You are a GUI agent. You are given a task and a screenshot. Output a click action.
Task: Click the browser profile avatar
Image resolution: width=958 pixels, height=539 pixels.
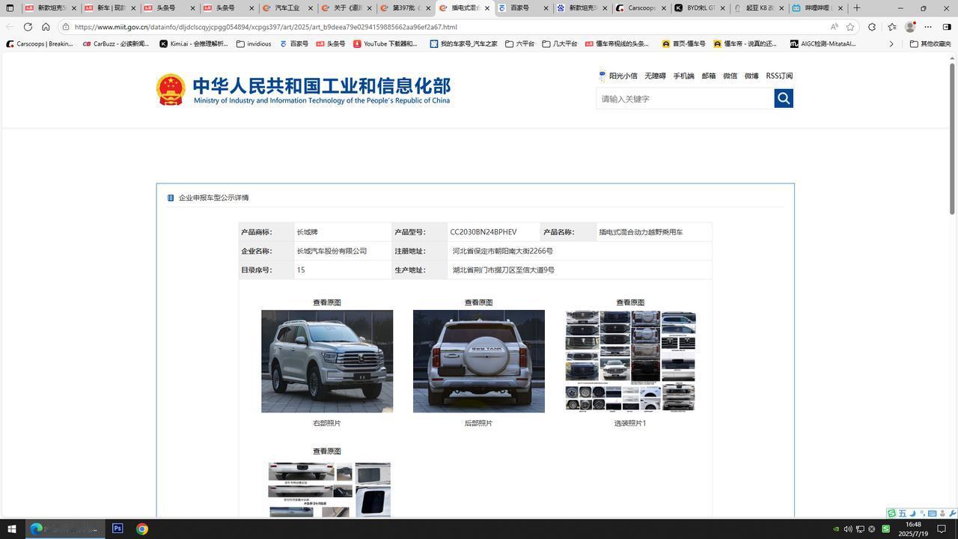tap(910, 26)
